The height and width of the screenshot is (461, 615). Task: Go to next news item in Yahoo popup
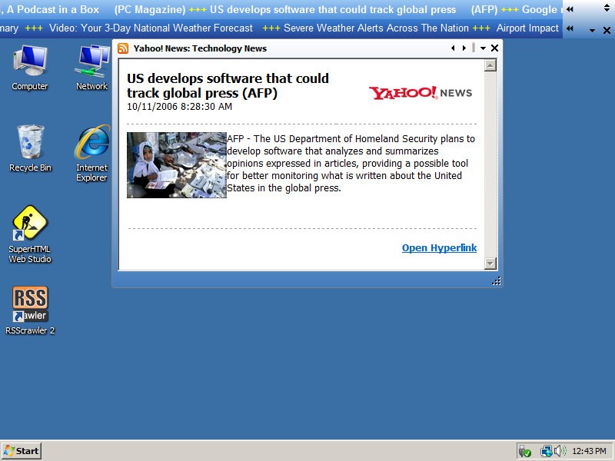(464, 48)
